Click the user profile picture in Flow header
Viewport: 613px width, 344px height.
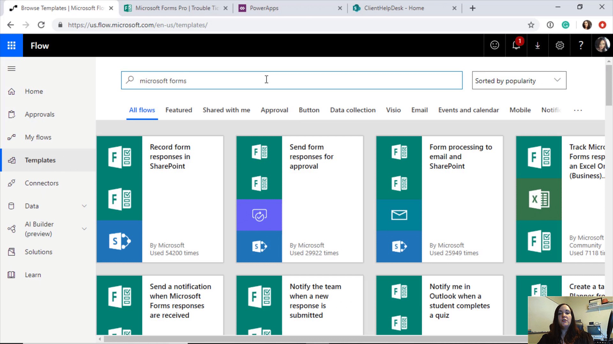[x=602, y=45]
